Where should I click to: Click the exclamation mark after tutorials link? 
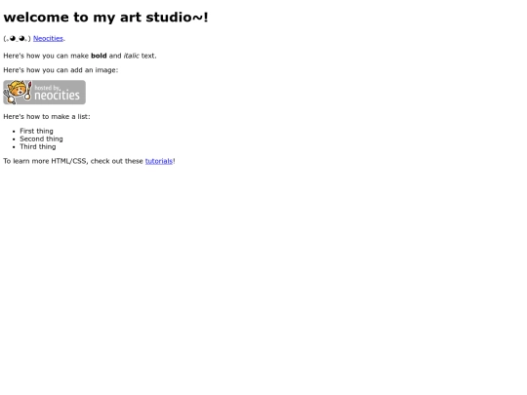pyautogui.click(x=174, y=161)
